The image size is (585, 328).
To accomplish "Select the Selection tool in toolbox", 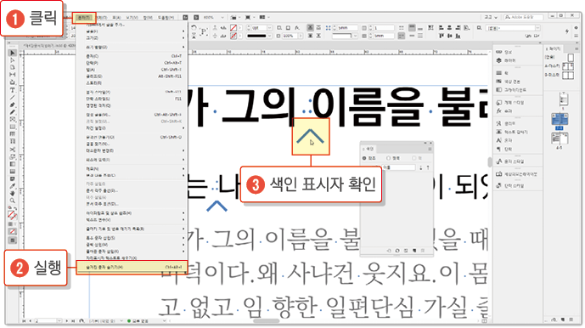I will tap(13, 53).
